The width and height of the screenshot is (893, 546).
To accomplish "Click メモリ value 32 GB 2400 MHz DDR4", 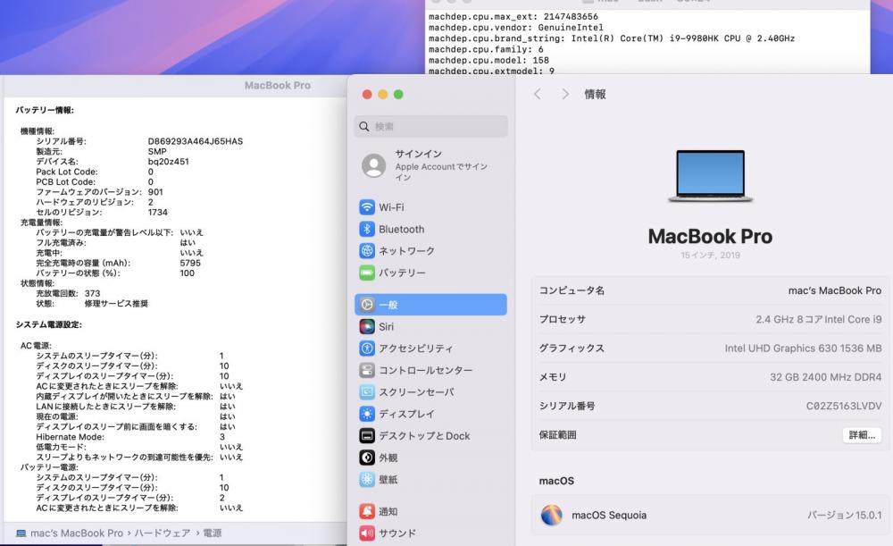I will pyautogui.click(x=825, y=377).
